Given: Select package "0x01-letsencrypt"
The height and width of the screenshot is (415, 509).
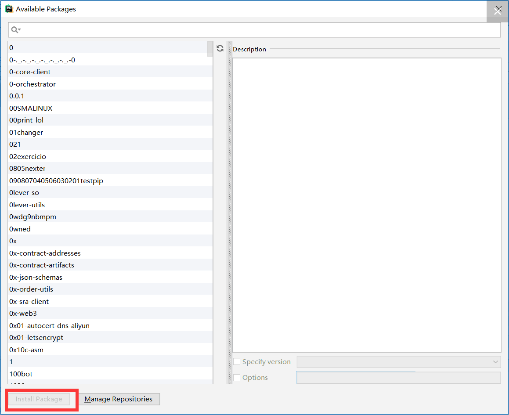Looking at the screenshot, I should click(110, 338).
